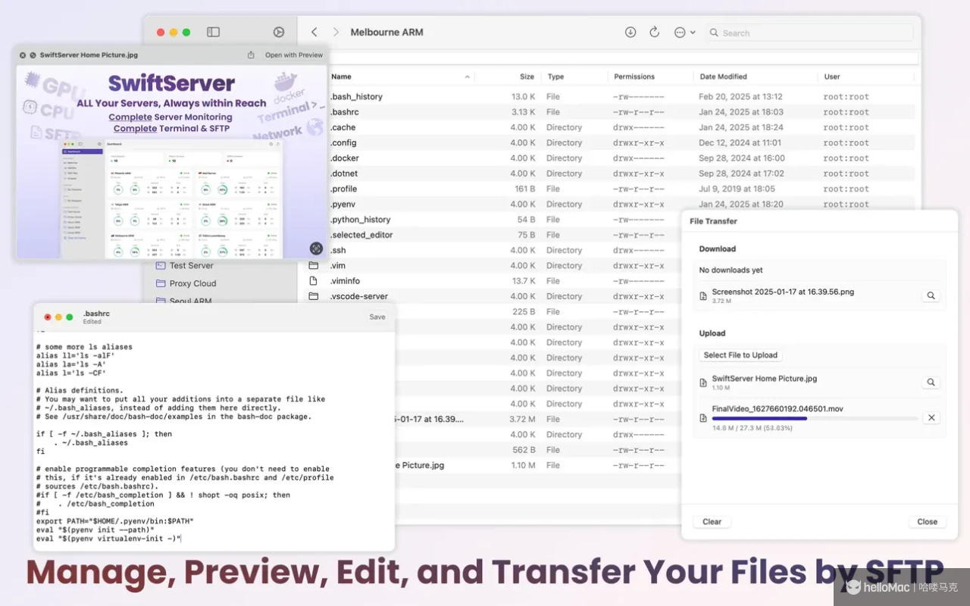Select the Test Server terminal icon in sidebar
The image size is (970, 606).
(160, 266)
